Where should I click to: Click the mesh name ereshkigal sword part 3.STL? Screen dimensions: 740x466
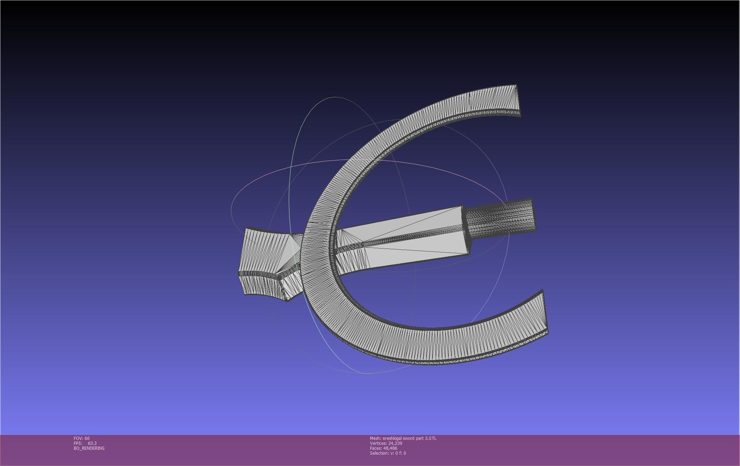click(x=403, y=438)
